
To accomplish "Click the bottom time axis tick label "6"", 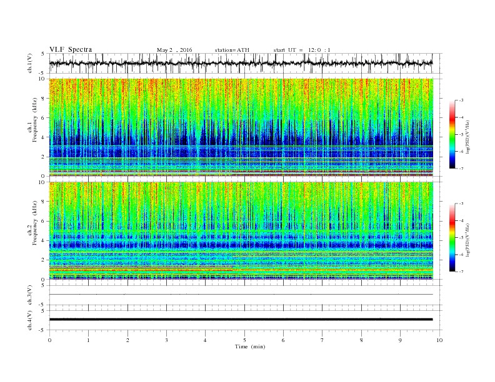I will pos(283,340).
